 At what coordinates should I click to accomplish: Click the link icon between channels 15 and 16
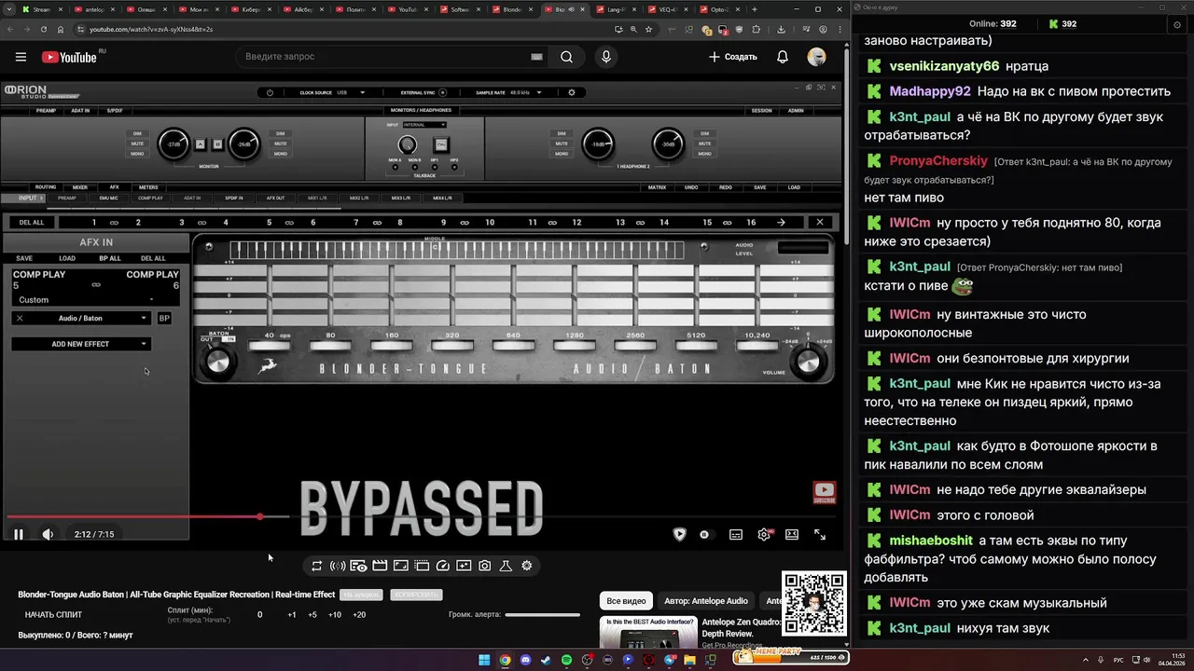pyautogui.click(x=728, y=223)
